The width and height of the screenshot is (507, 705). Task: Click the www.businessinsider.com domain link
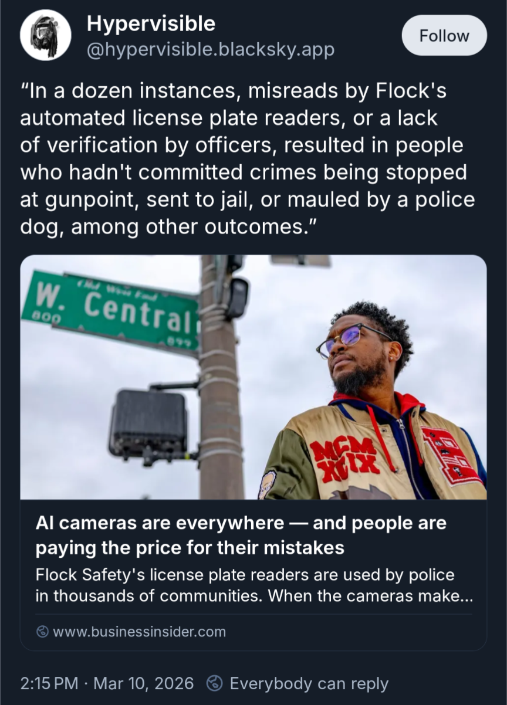click(139, 632)
